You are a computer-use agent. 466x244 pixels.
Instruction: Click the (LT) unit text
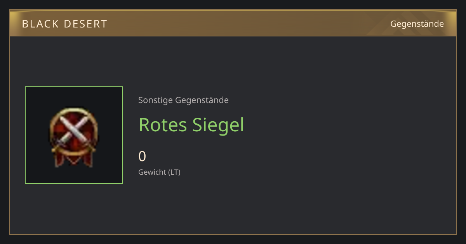pos(174,172)
